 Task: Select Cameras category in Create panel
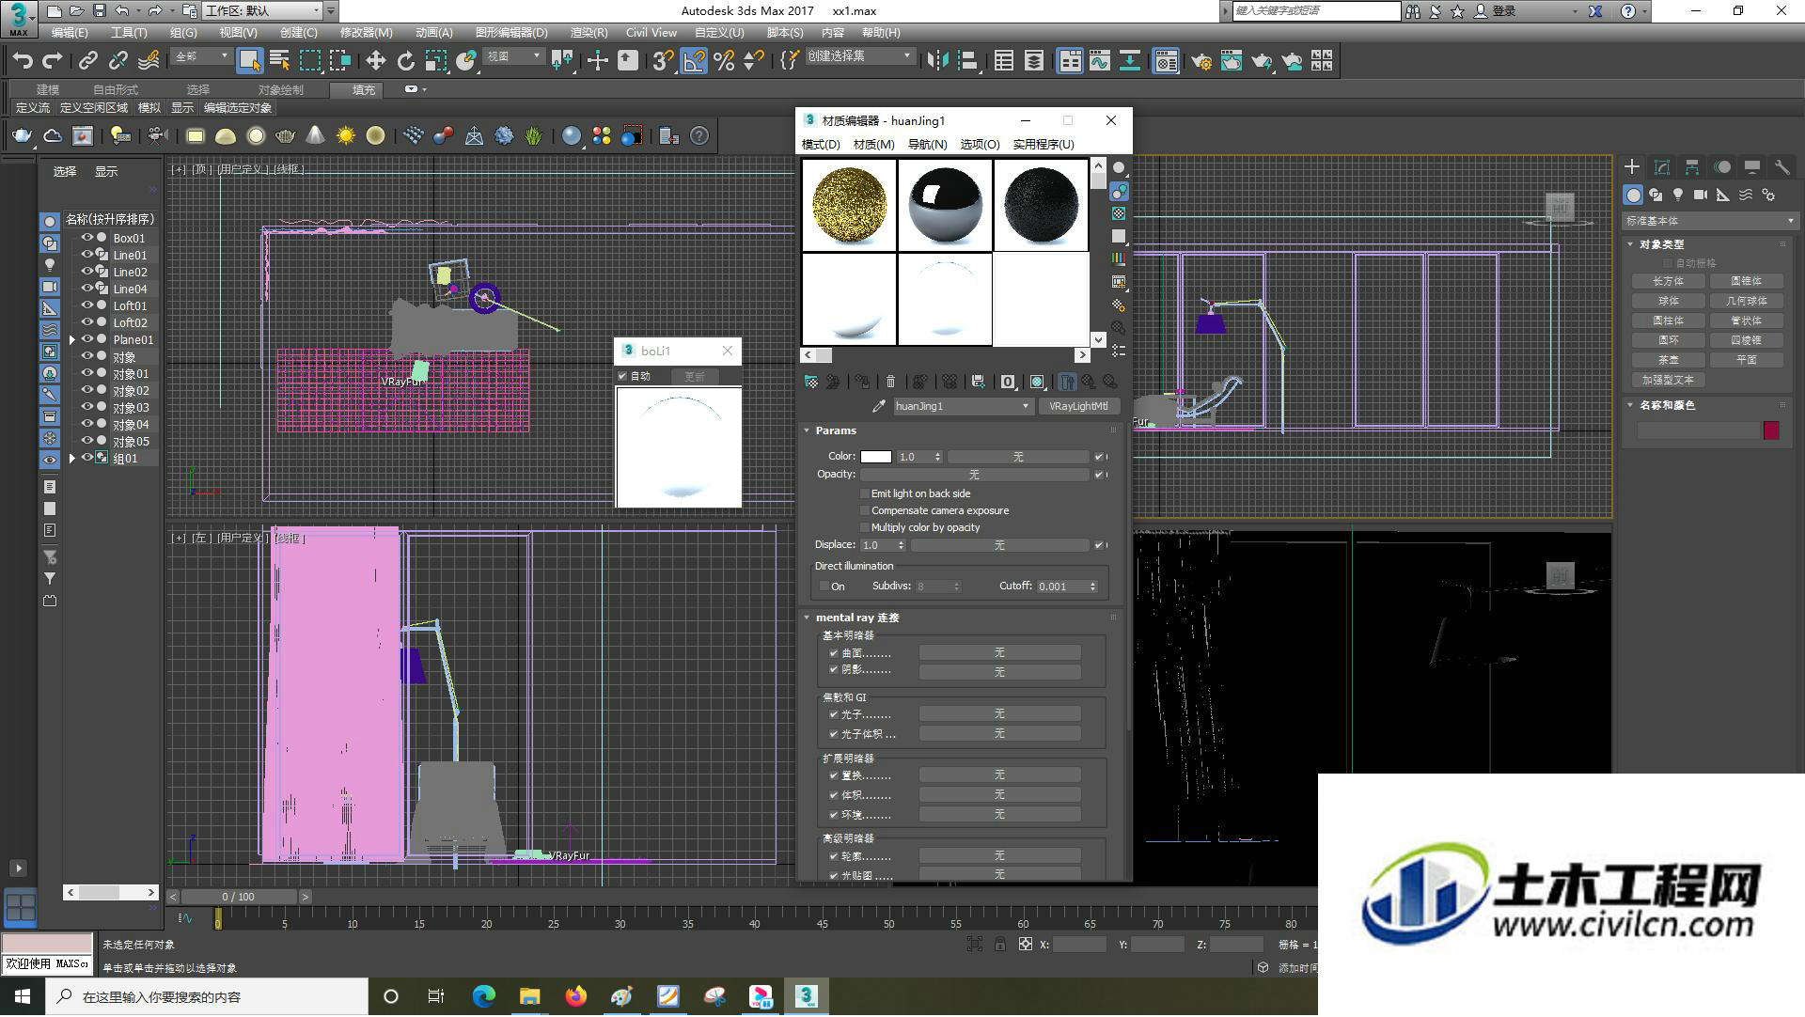tap(1701, 196)
